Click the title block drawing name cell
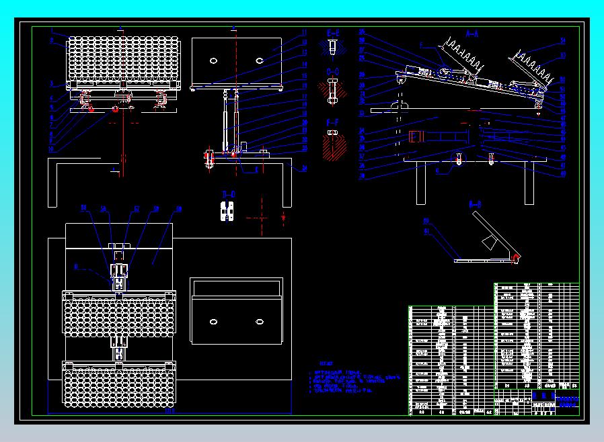Viewport: 604px width, 442px height. 568,402
